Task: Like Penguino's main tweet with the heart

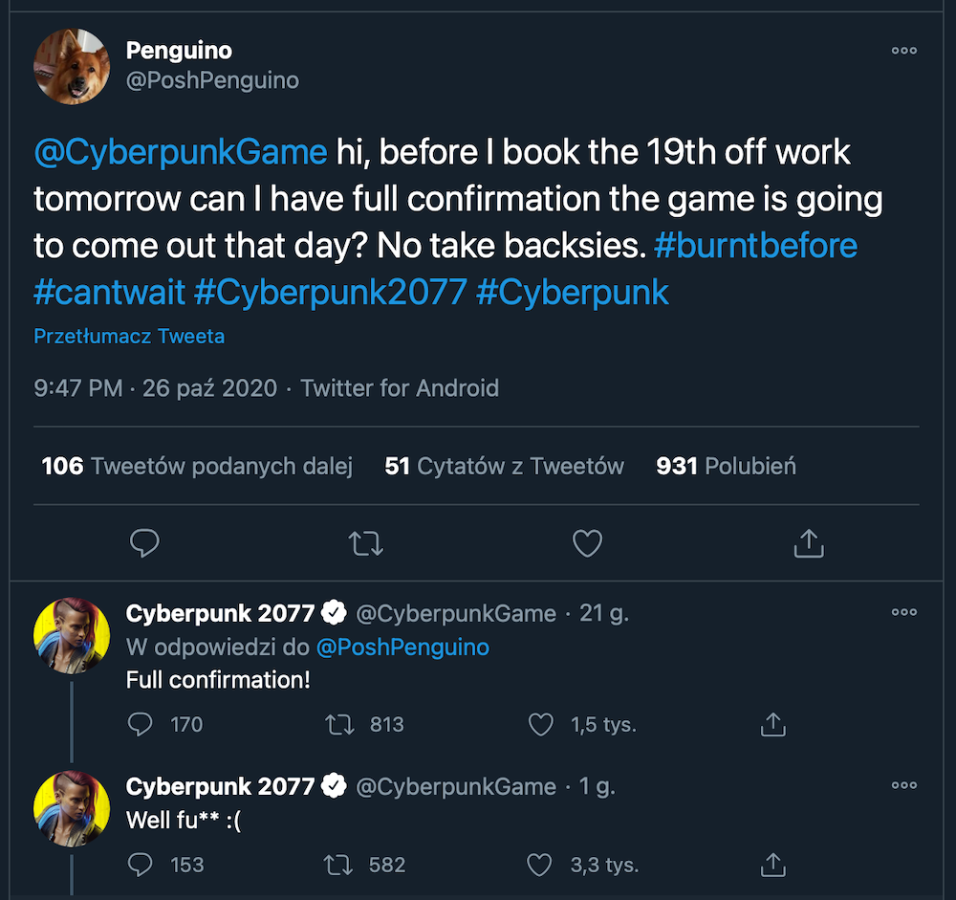Action: [587, 543]
